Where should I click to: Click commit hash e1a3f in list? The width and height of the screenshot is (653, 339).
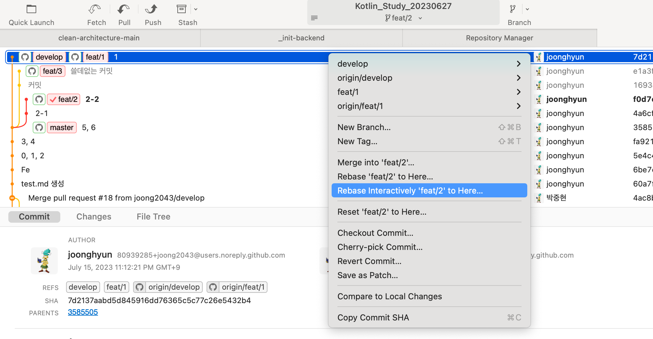pyautogui.click(x=643, y=71)
